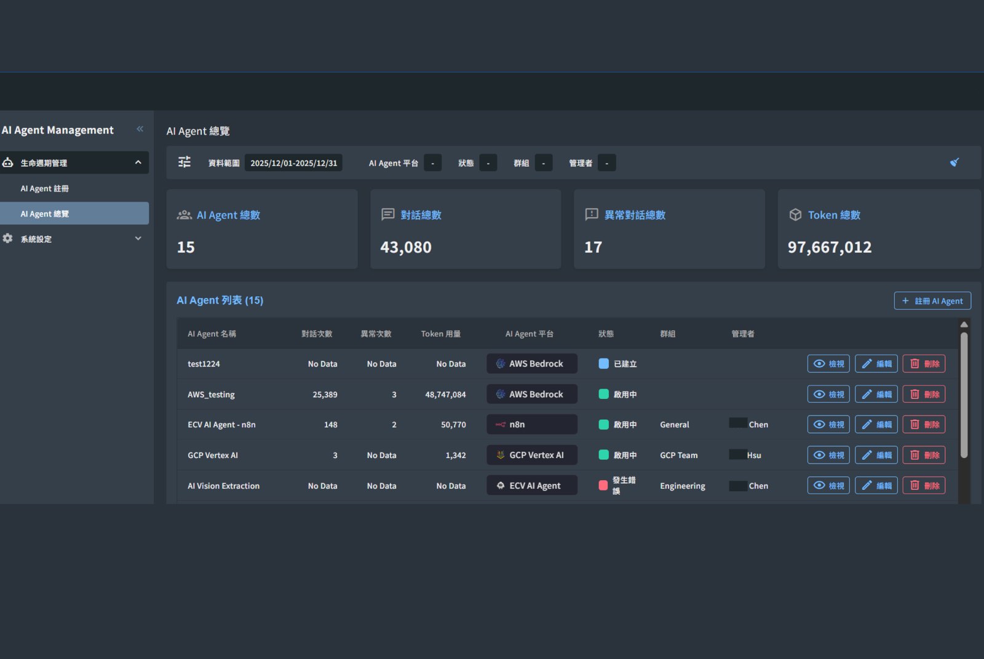The image size is (984, 659).
Task: Click the 對話總數 chat bubble icon
Action: 388,215
